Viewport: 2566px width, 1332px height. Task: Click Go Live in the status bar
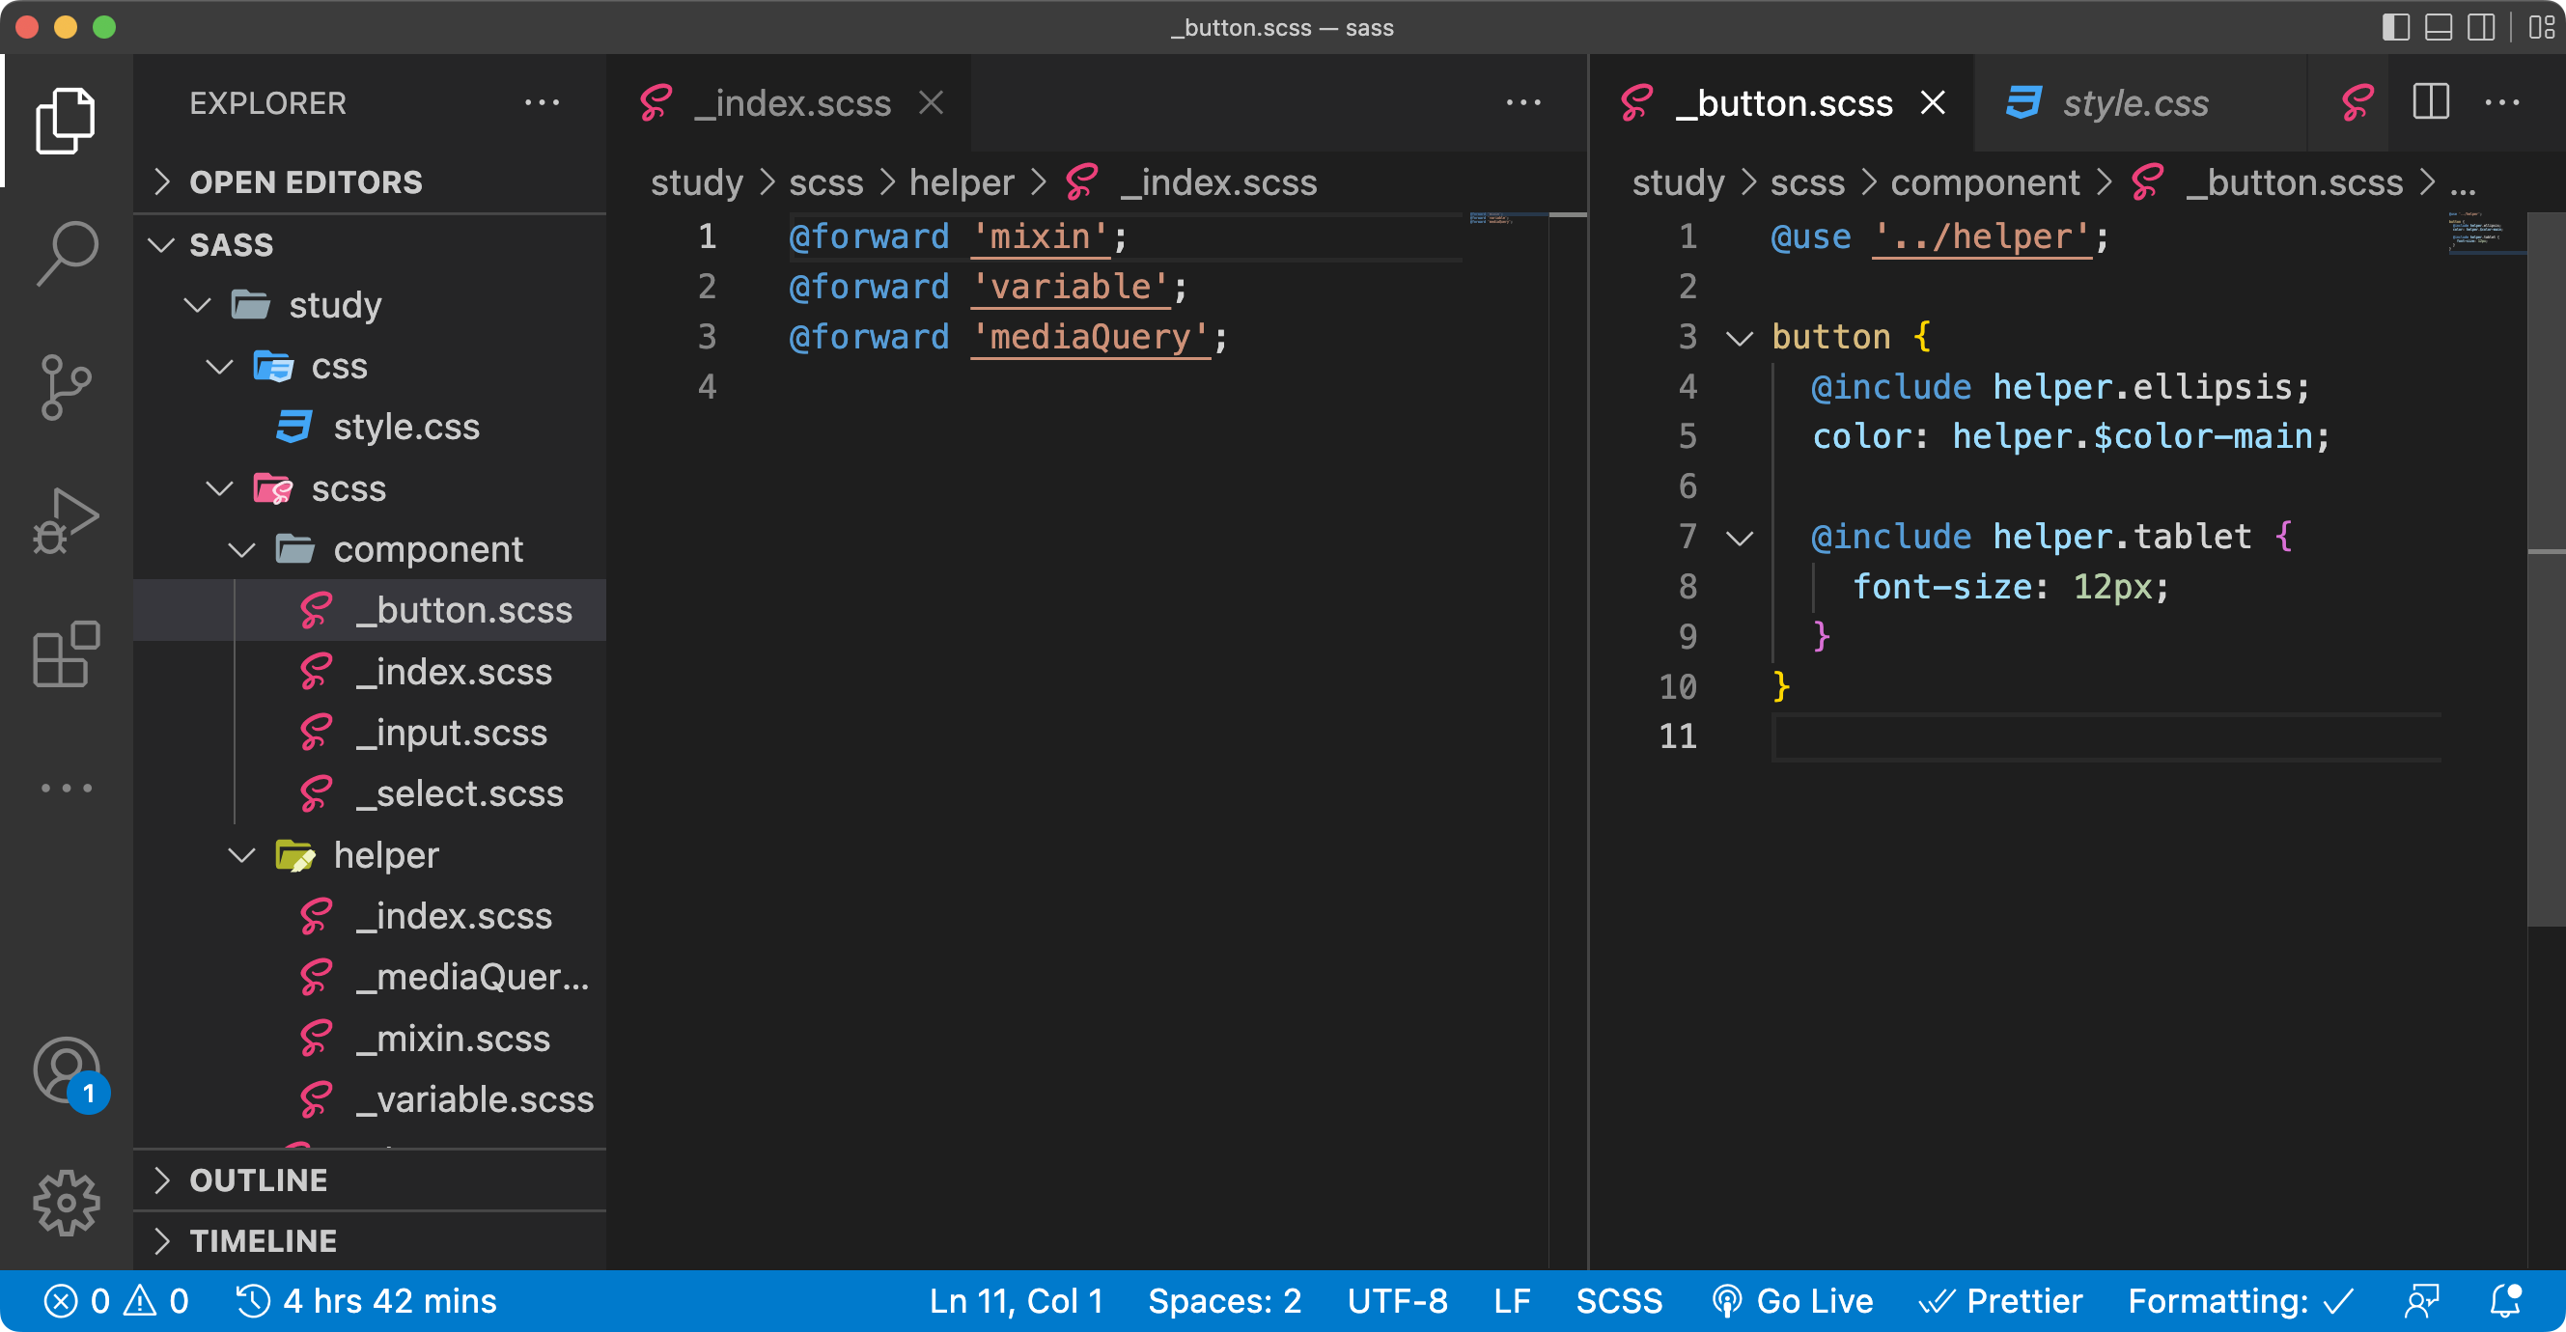pos(1793,1301)
